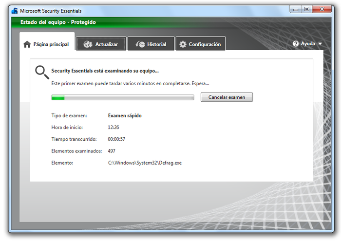Click the Microsoft Security Essentials title bar icon
The height and width of the screenshot is (241, 341).
[x=15, y=11]
